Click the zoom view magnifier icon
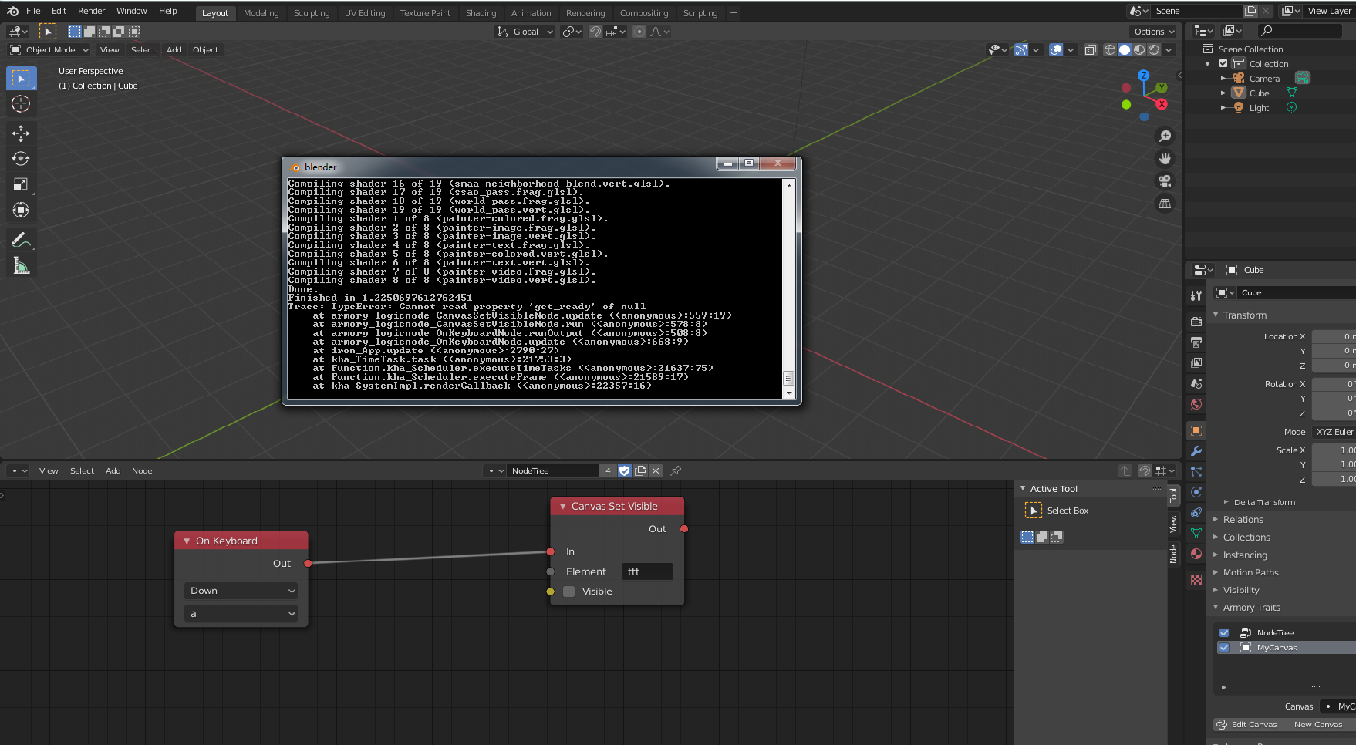The height and width of the screenshot is (745, 1356). [x=1165, y=137]
